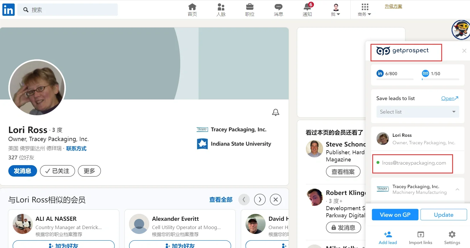Open Lori Ross profile photo
This screenshot has width=470, height=248.
(x=37, y=88)
